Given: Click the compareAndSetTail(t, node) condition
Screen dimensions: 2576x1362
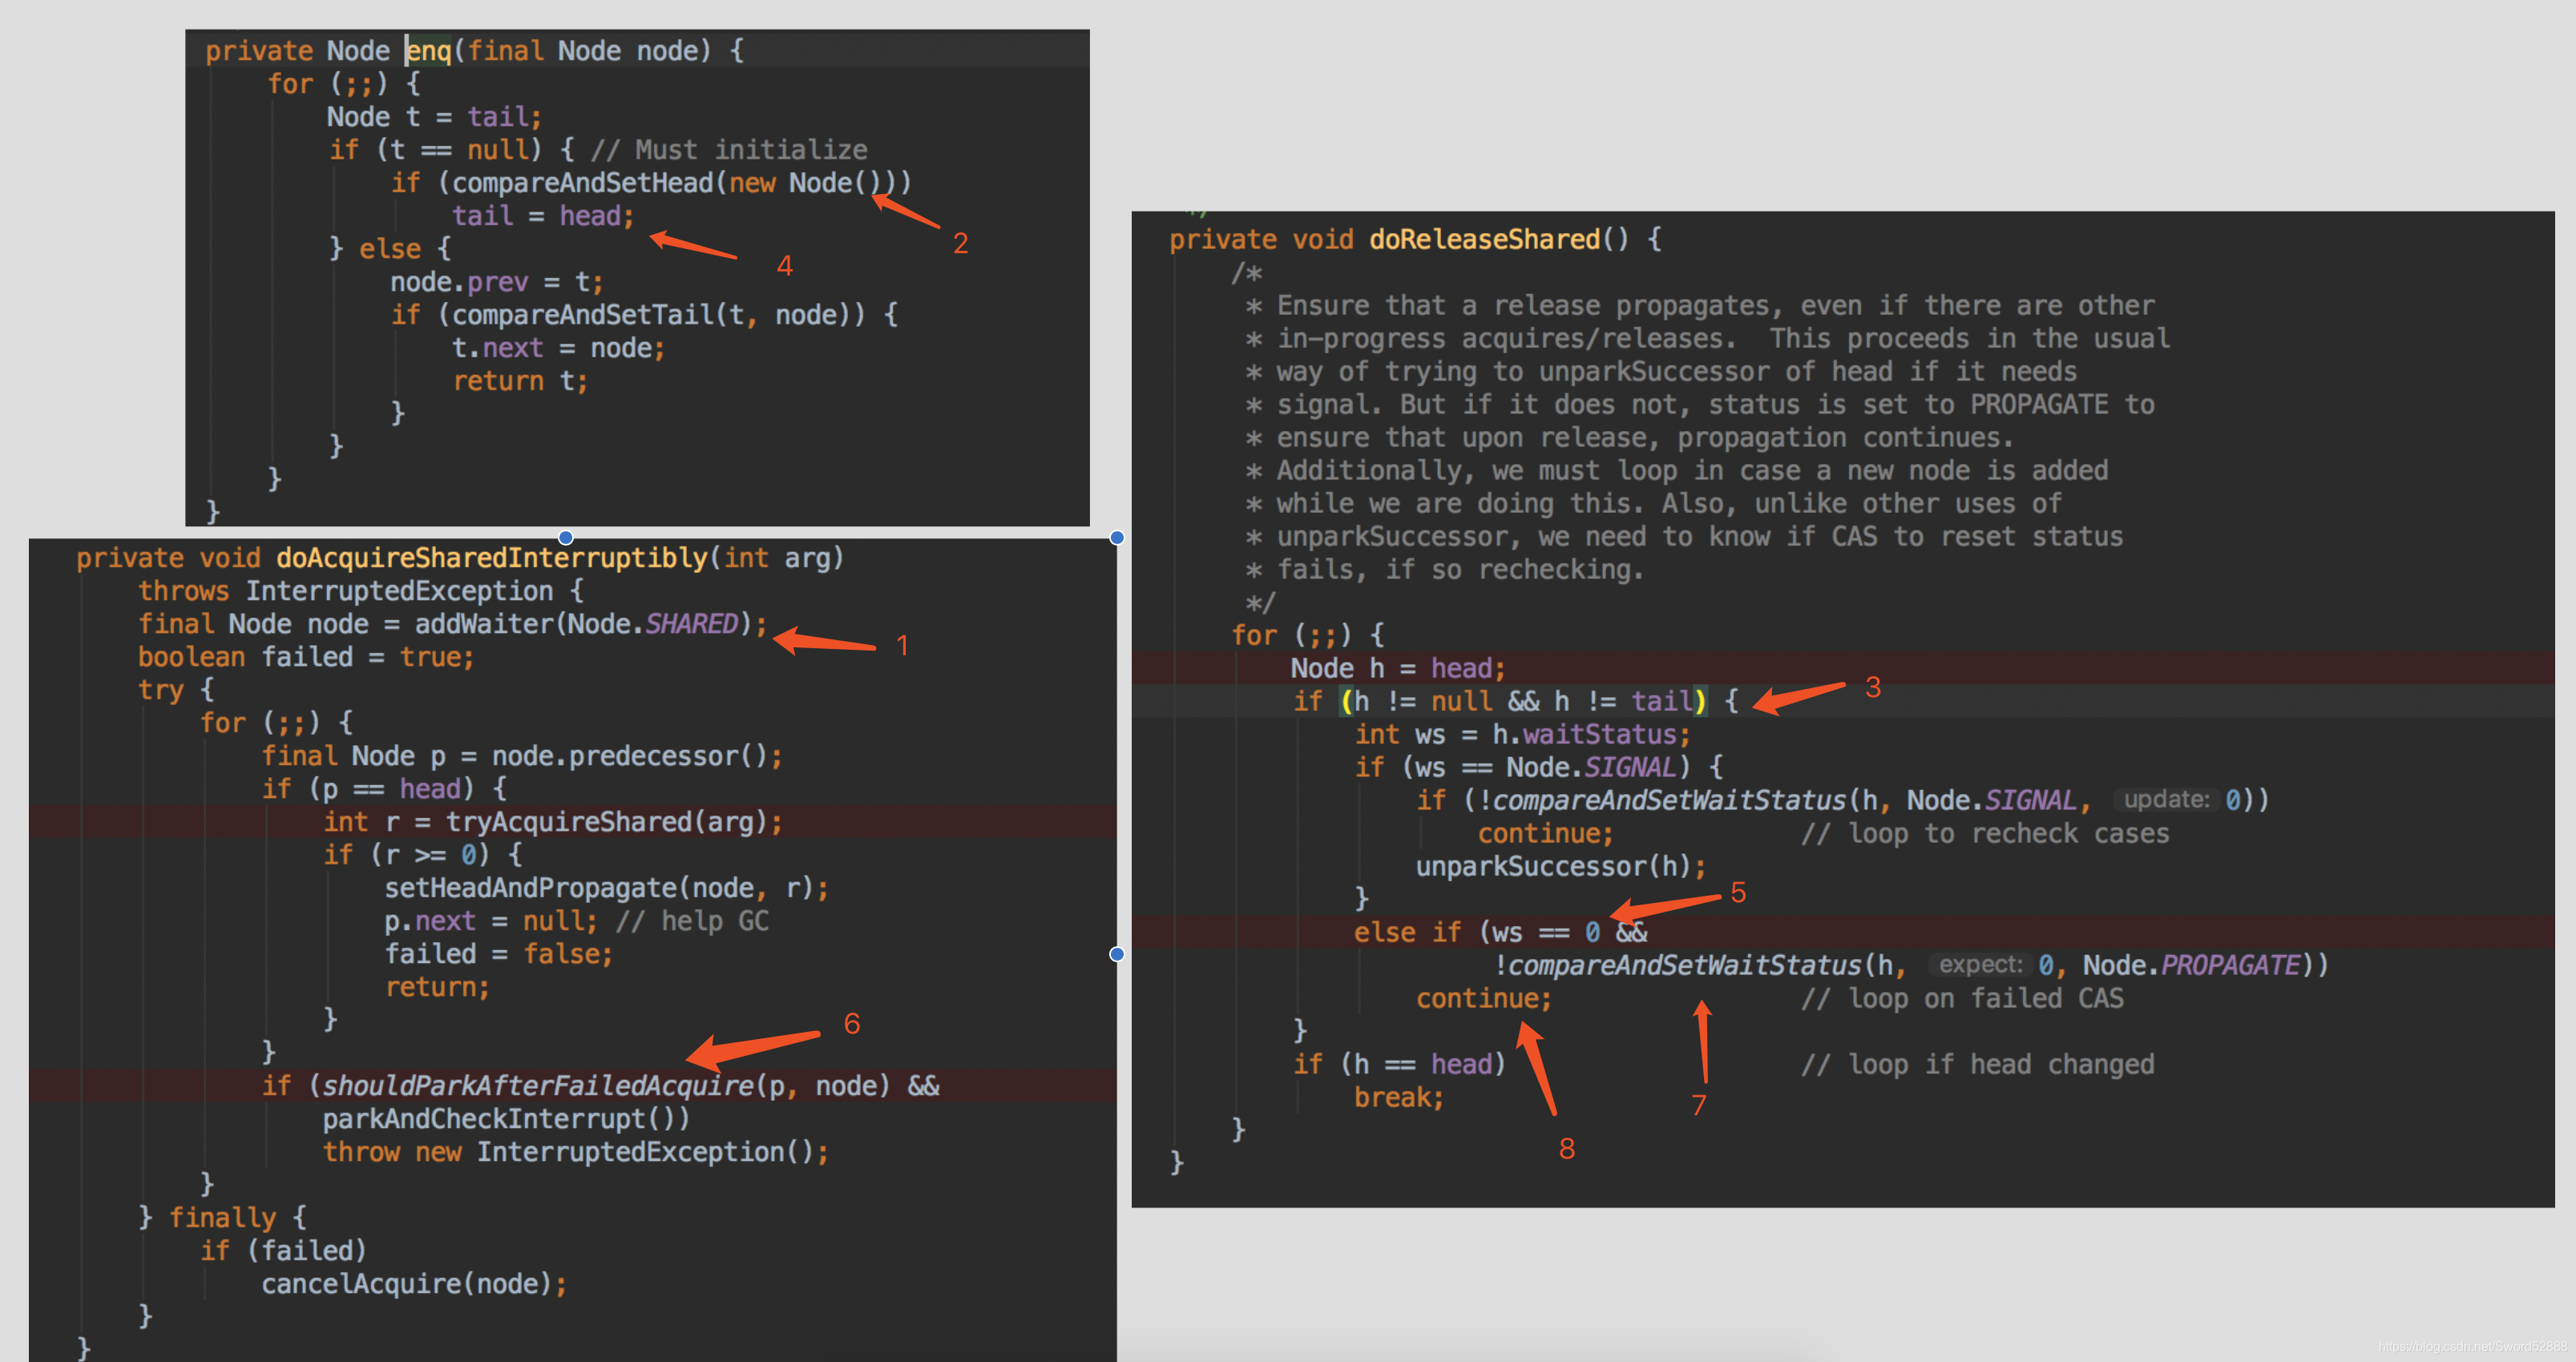Looking at the screenshot, I should [x=658, y=315].
